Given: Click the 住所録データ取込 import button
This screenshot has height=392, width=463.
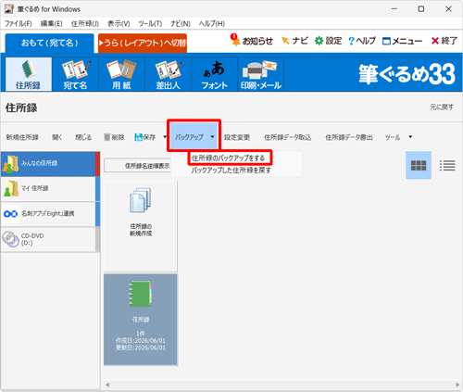Looking at the screenshot, I should [287, 137].
